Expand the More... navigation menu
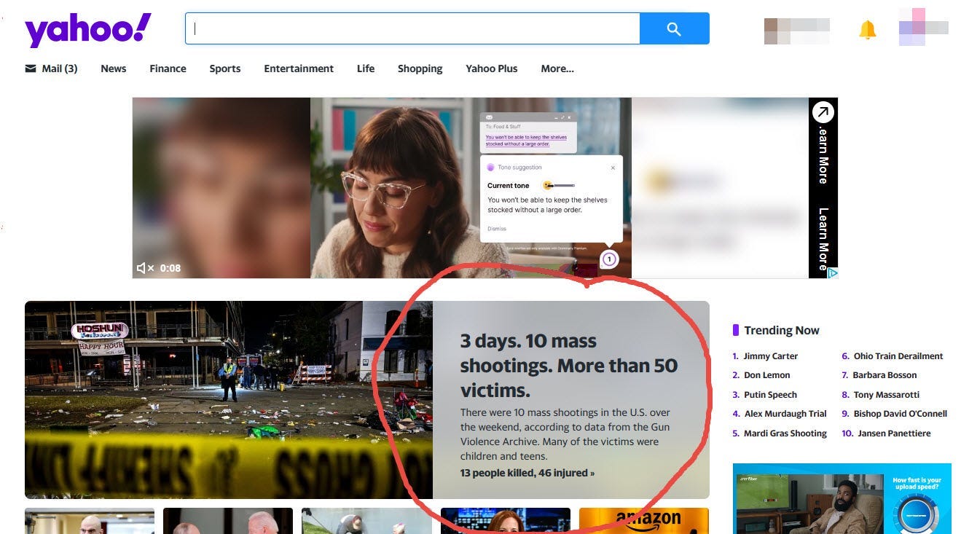This screenshot has width=961, height=534. [557, 68]
